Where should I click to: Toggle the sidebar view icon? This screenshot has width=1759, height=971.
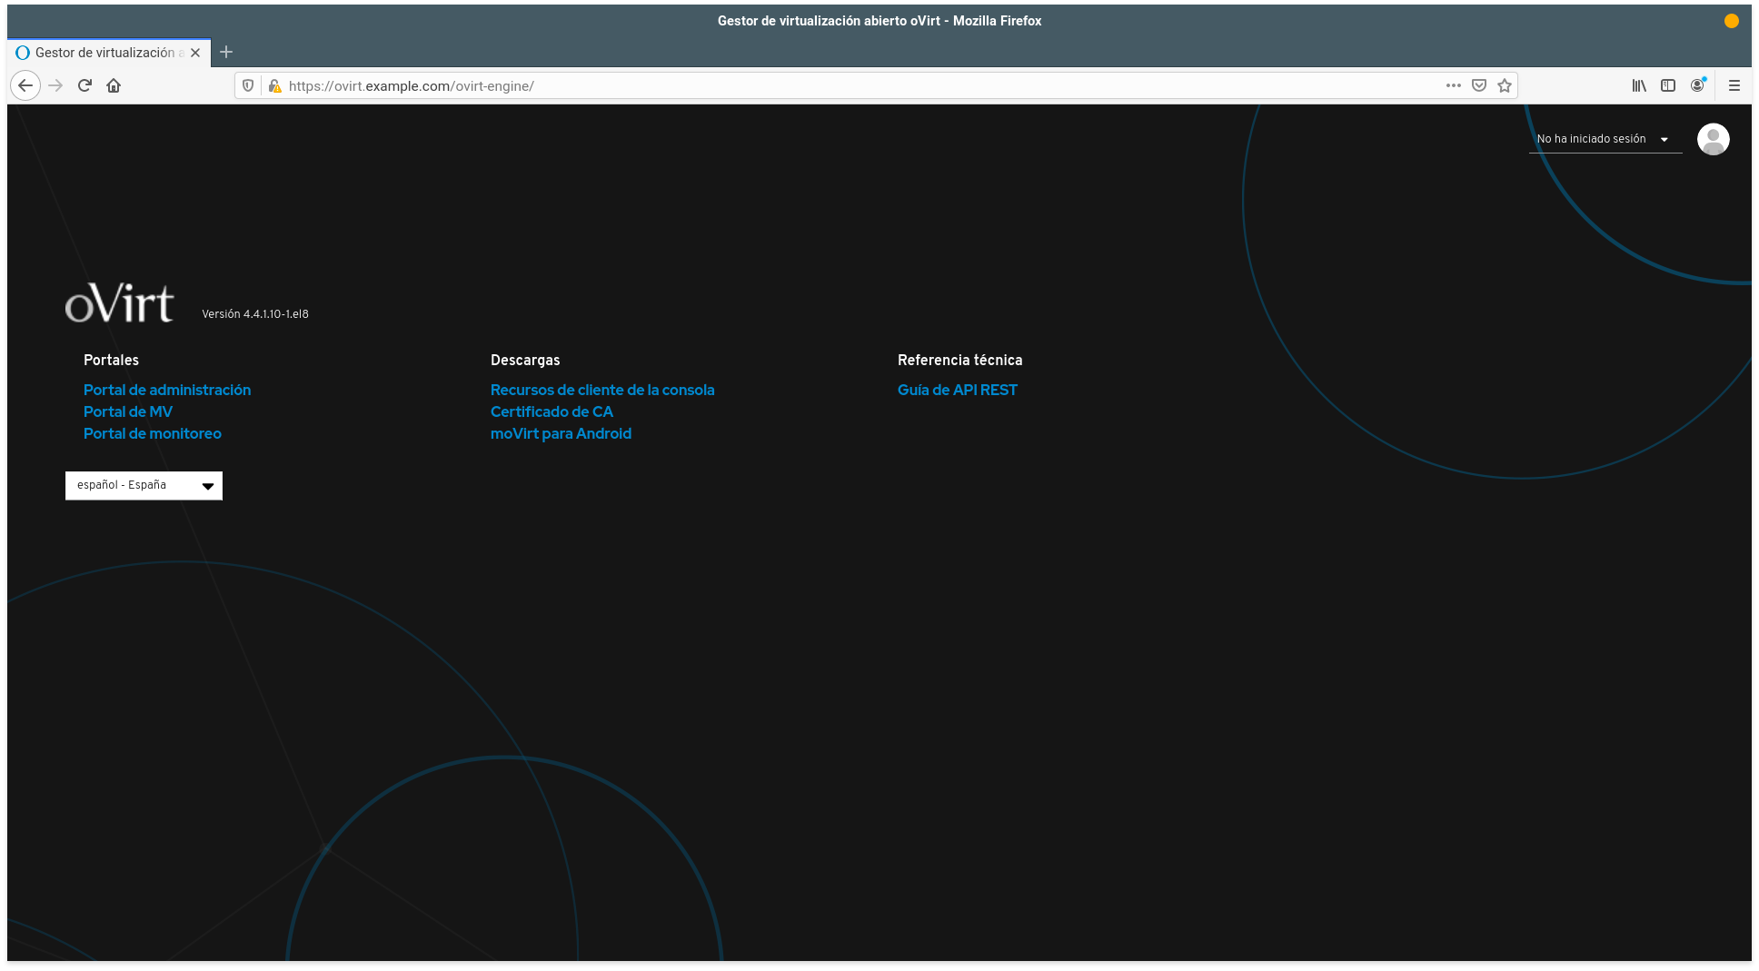pos(1668,85)
